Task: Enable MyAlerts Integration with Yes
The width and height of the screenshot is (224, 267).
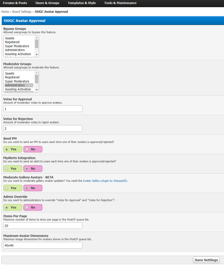Action: [x=13, y=168]
